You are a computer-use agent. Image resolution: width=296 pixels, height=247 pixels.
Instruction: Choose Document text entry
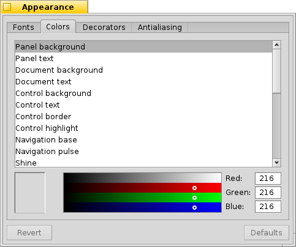(x=143, y=82)
